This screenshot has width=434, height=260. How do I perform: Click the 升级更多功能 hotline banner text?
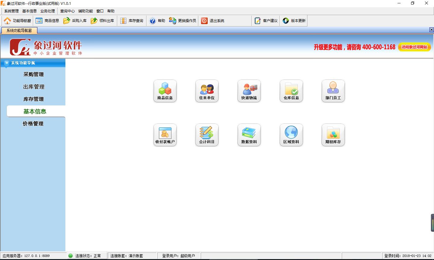(x=354, y=47)
